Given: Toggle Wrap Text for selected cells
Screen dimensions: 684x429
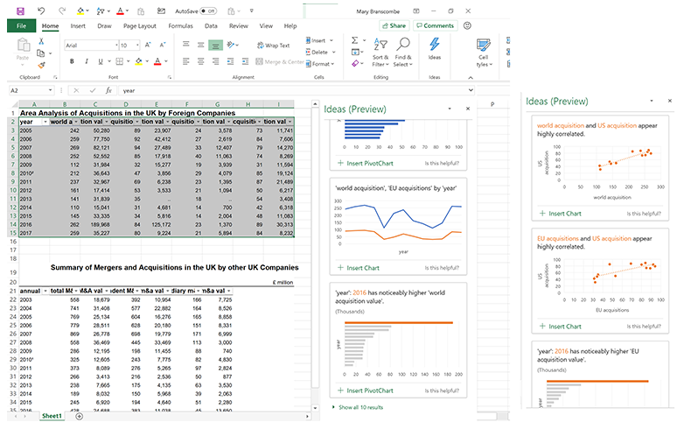Looking at the screenshot, I should point(274,45).
